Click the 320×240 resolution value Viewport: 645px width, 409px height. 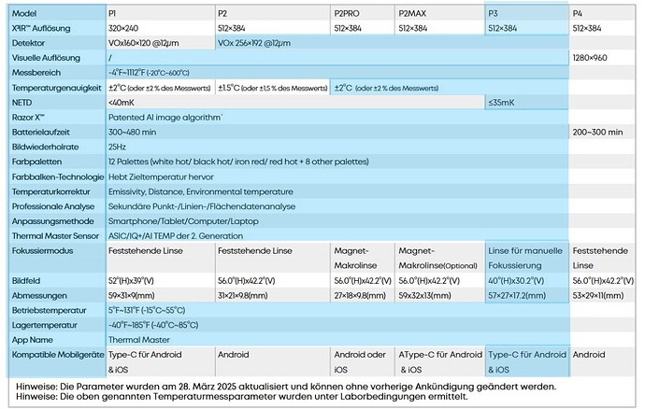tap(123, 28)
